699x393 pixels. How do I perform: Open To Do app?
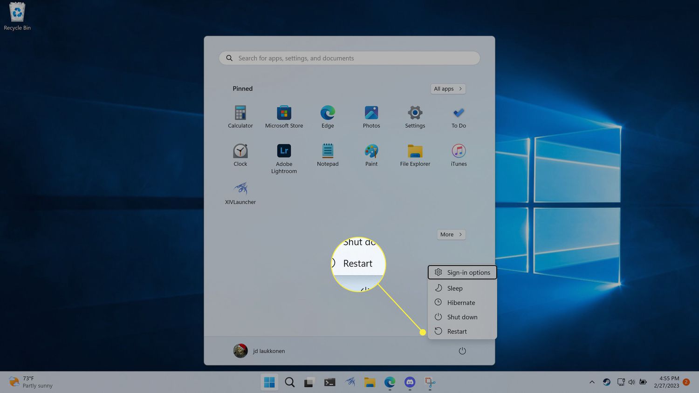click(459, 116)
